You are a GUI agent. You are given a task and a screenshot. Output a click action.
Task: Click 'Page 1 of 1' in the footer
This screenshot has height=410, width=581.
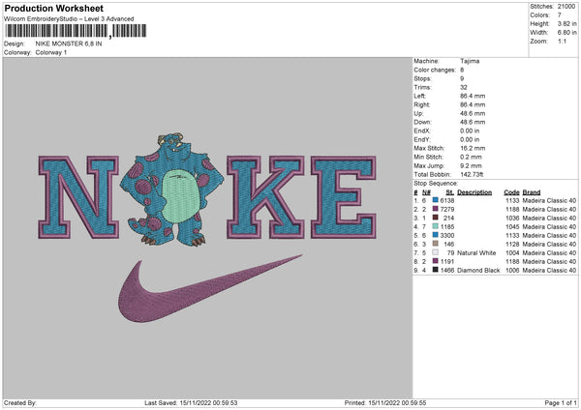[561, 402]
